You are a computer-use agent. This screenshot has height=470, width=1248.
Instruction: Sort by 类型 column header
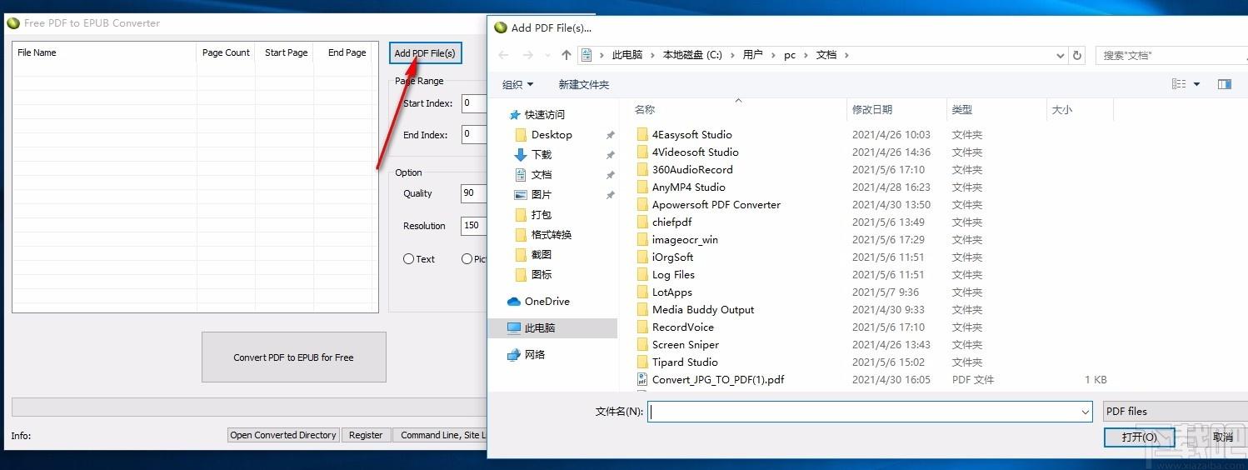962,109
